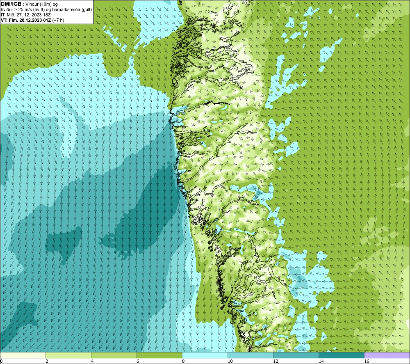This screenshot has width=410, height=364.
Task: Click the scale label '14'
Action: pyautogui.click(x=321, y=362)
